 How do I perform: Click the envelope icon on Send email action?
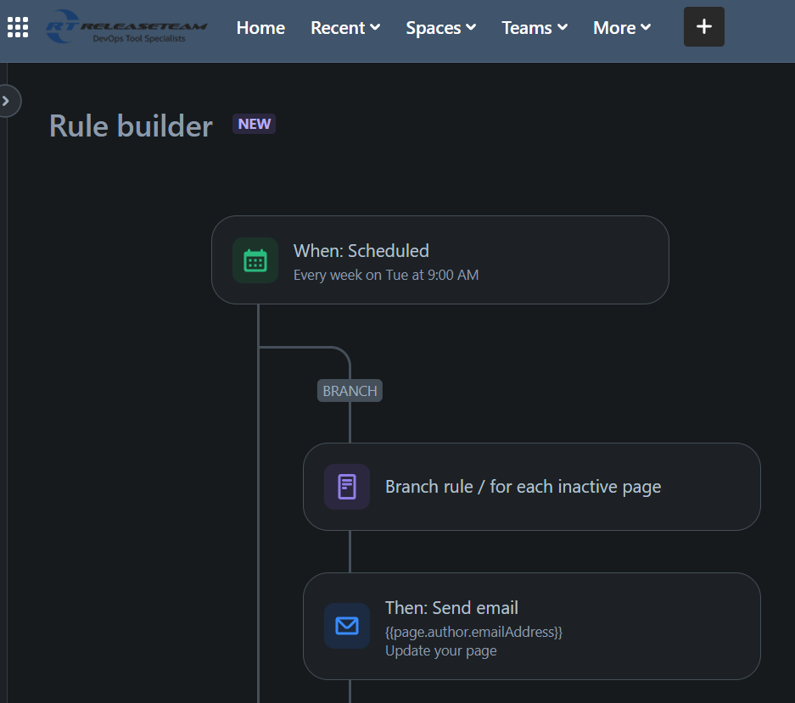coord(347,626)
